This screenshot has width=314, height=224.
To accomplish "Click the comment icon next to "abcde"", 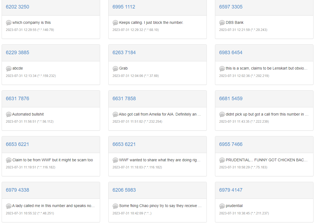I will (x=9, y=68).
